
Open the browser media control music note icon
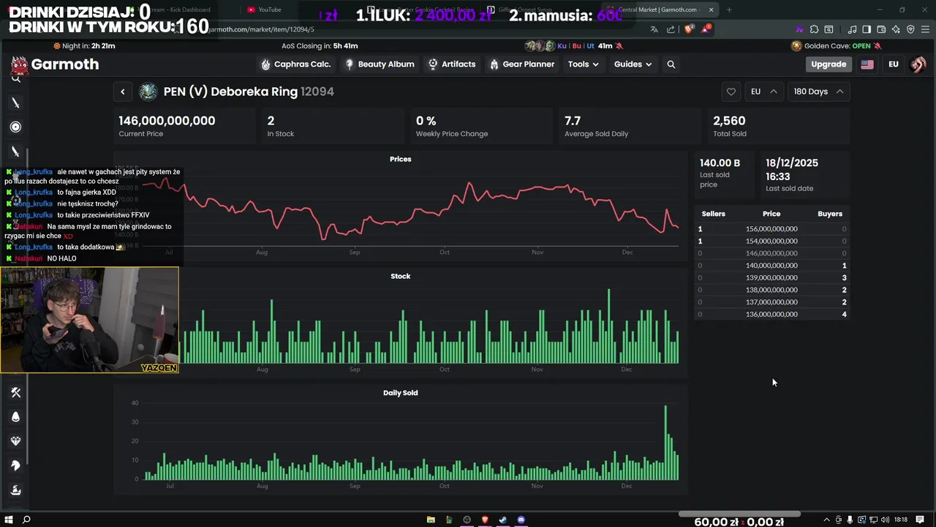[853, 29]
